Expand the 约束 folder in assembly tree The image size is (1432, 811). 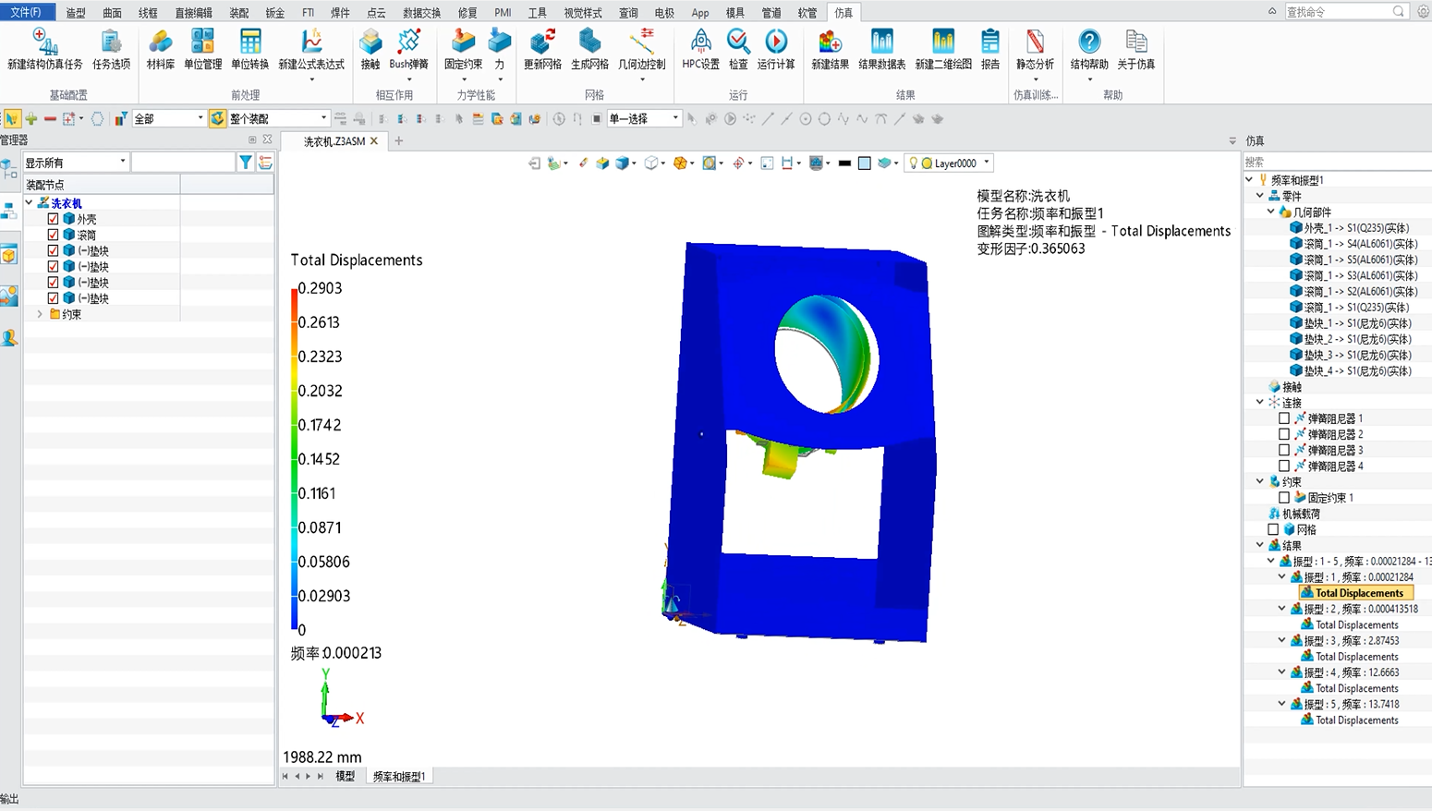[40, 314]
